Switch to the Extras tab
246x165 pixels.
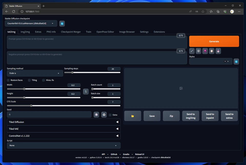tap(38, 32)
